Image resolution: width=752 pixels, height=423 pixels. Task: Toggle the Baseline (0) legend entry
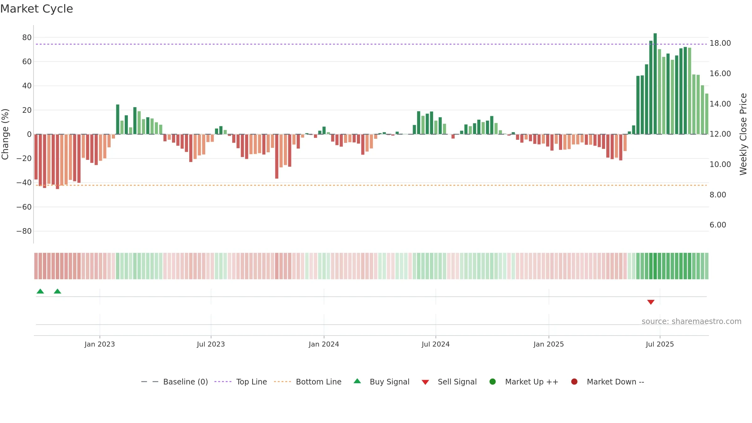tap(175, 382)
